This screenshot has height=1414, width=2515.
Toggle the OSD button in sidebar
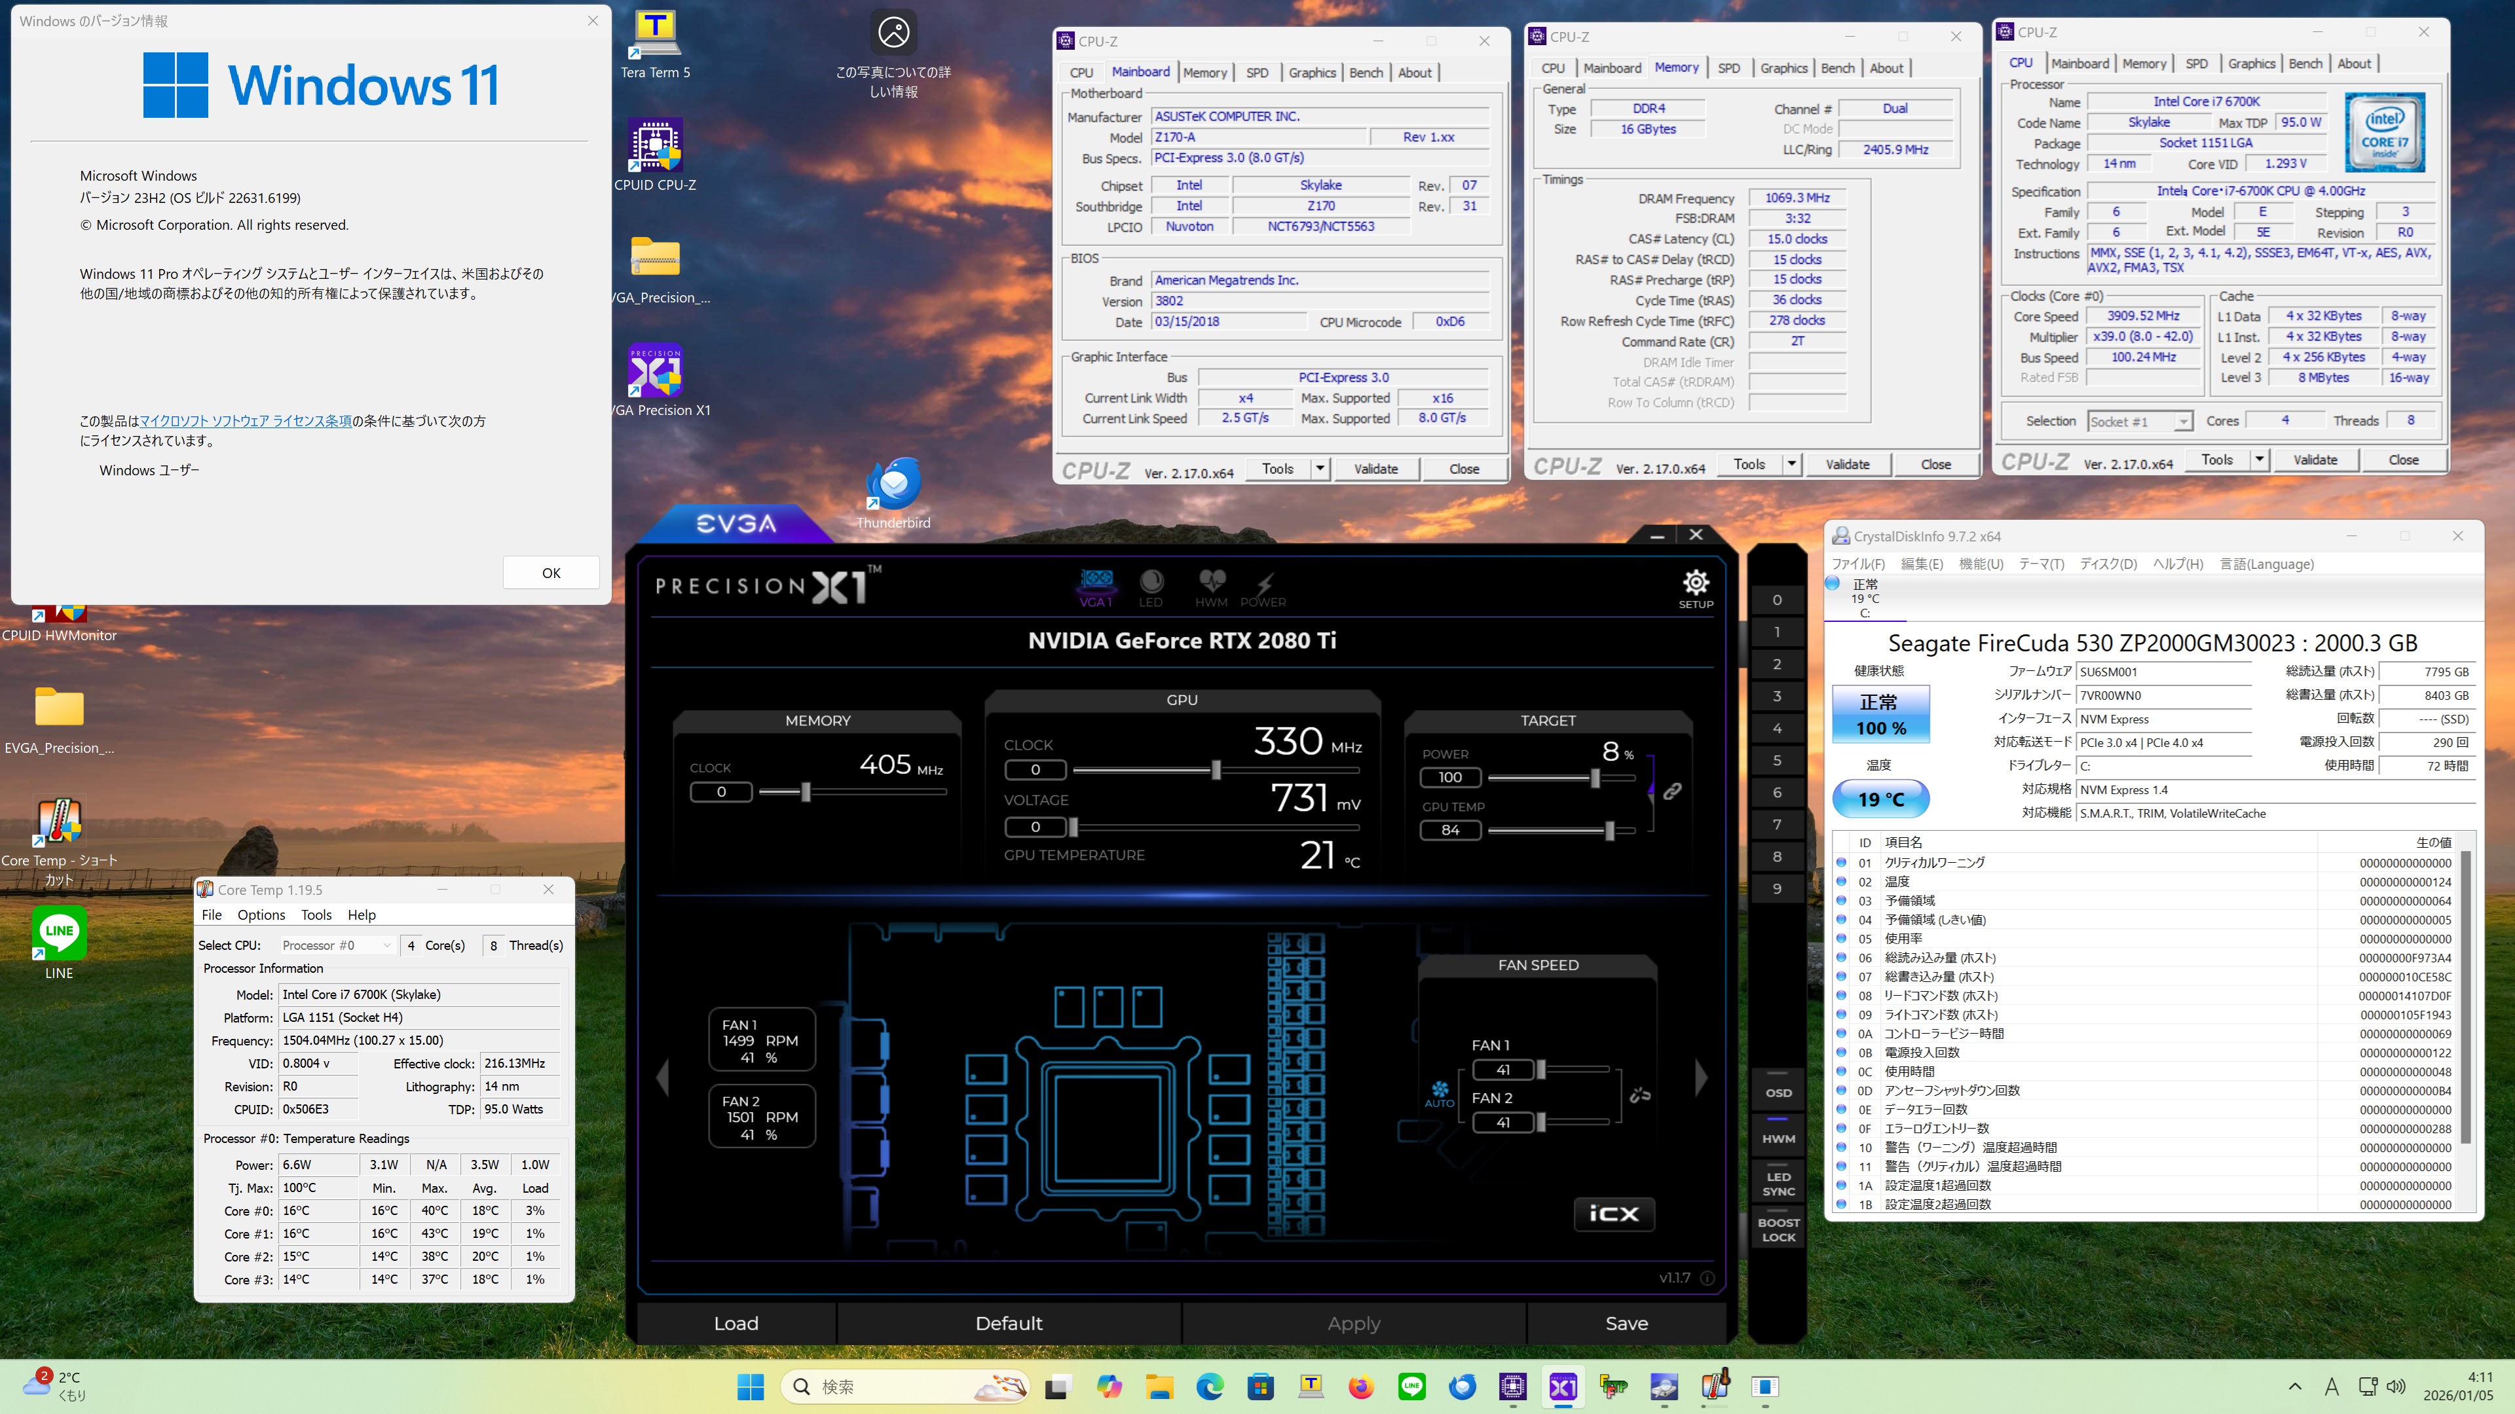coord(1778,1093)
